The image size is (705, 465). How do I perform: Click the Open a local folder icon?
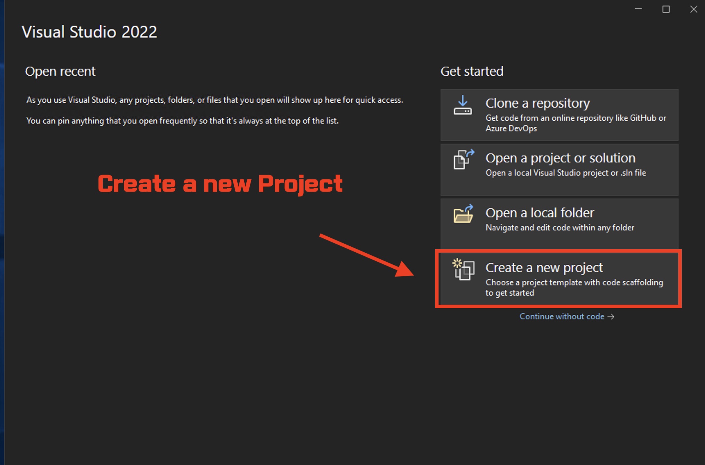463,213
